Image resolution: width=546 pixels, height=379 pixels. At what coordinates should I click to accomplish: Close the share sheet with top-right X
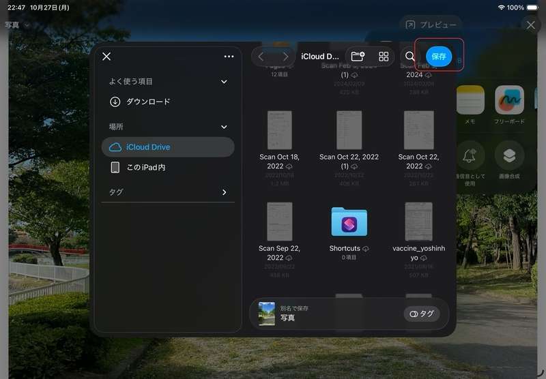pos(531,25)
